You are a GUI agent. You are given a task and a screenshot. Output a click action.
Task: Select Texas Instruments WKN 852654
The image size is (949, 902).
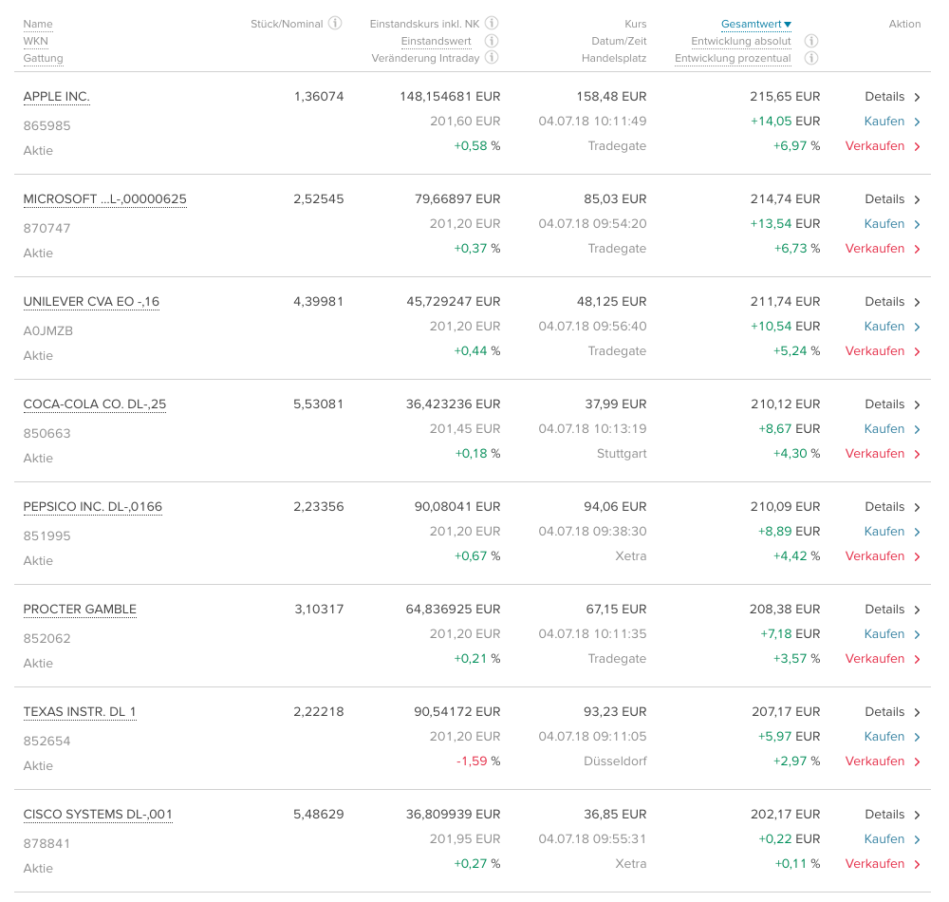47,741
